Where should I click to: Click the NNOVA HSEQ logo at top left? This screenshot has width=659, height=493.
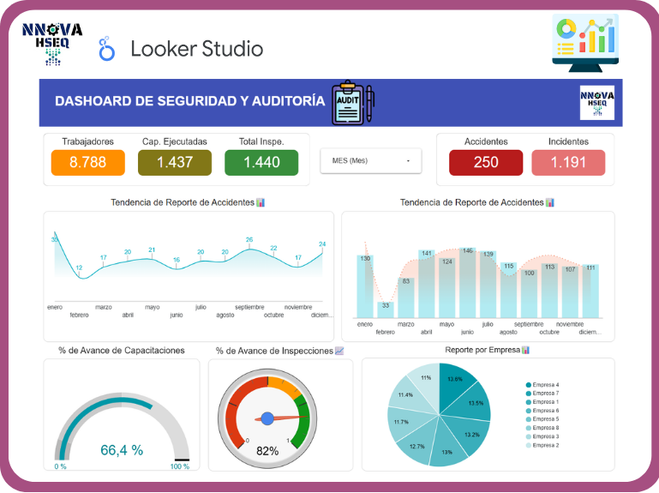coord(52,43)
